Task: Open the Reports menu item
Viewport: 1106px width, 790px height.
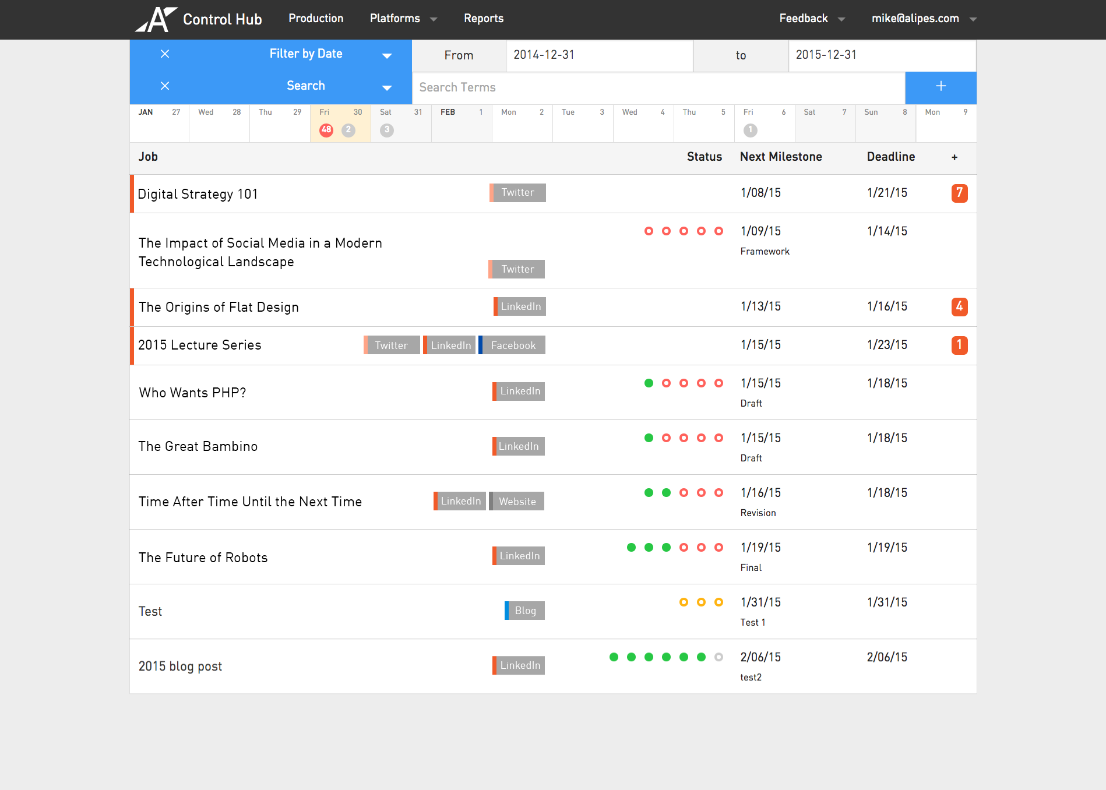Action: [x=484, y=19]
